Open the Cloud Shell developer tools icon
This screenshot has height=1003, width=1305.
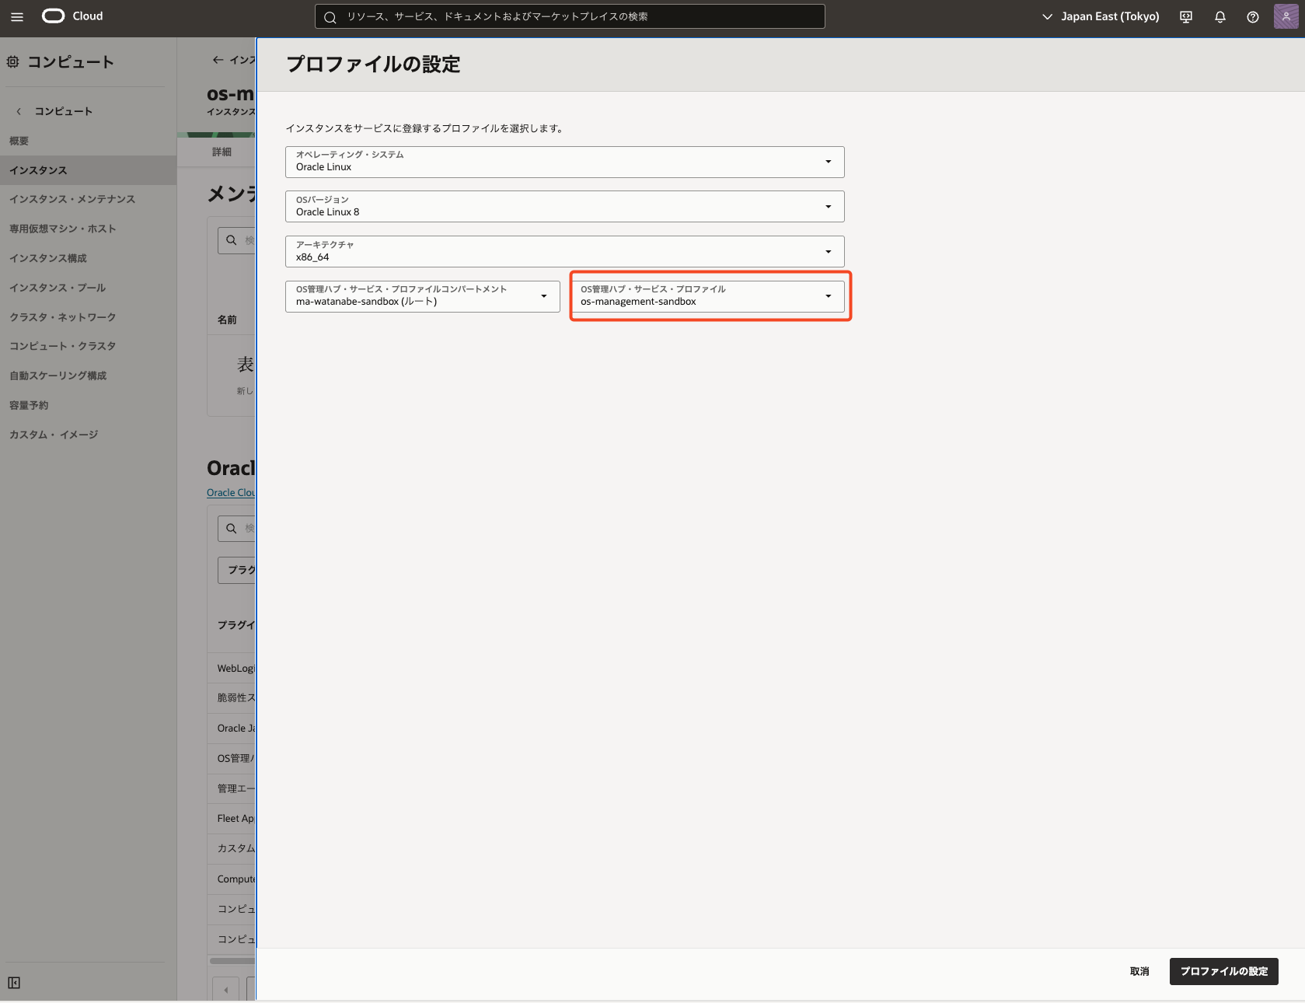point(1186,16)
